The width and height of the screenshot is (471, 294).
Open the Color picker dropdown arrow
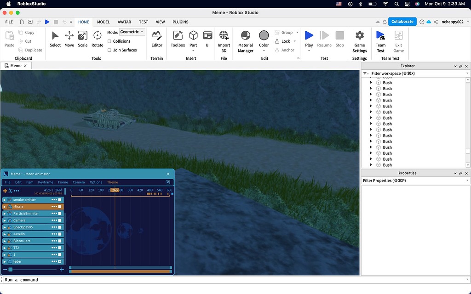coord(264,51)
